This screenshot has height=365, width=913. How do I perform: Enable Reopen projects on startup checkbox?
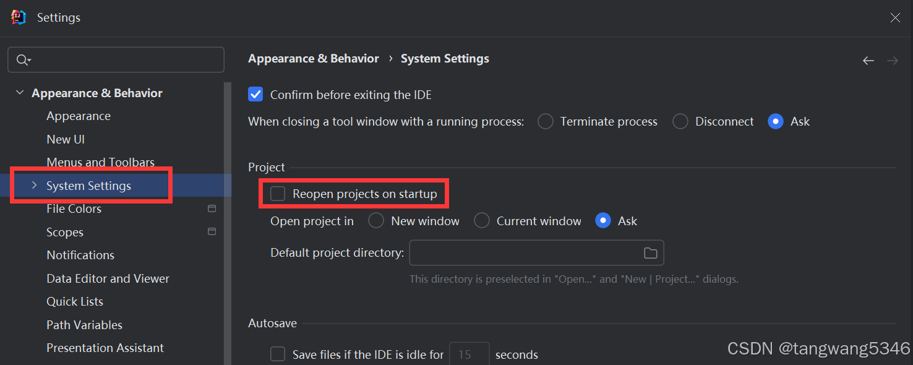click(x=278, y=194)
